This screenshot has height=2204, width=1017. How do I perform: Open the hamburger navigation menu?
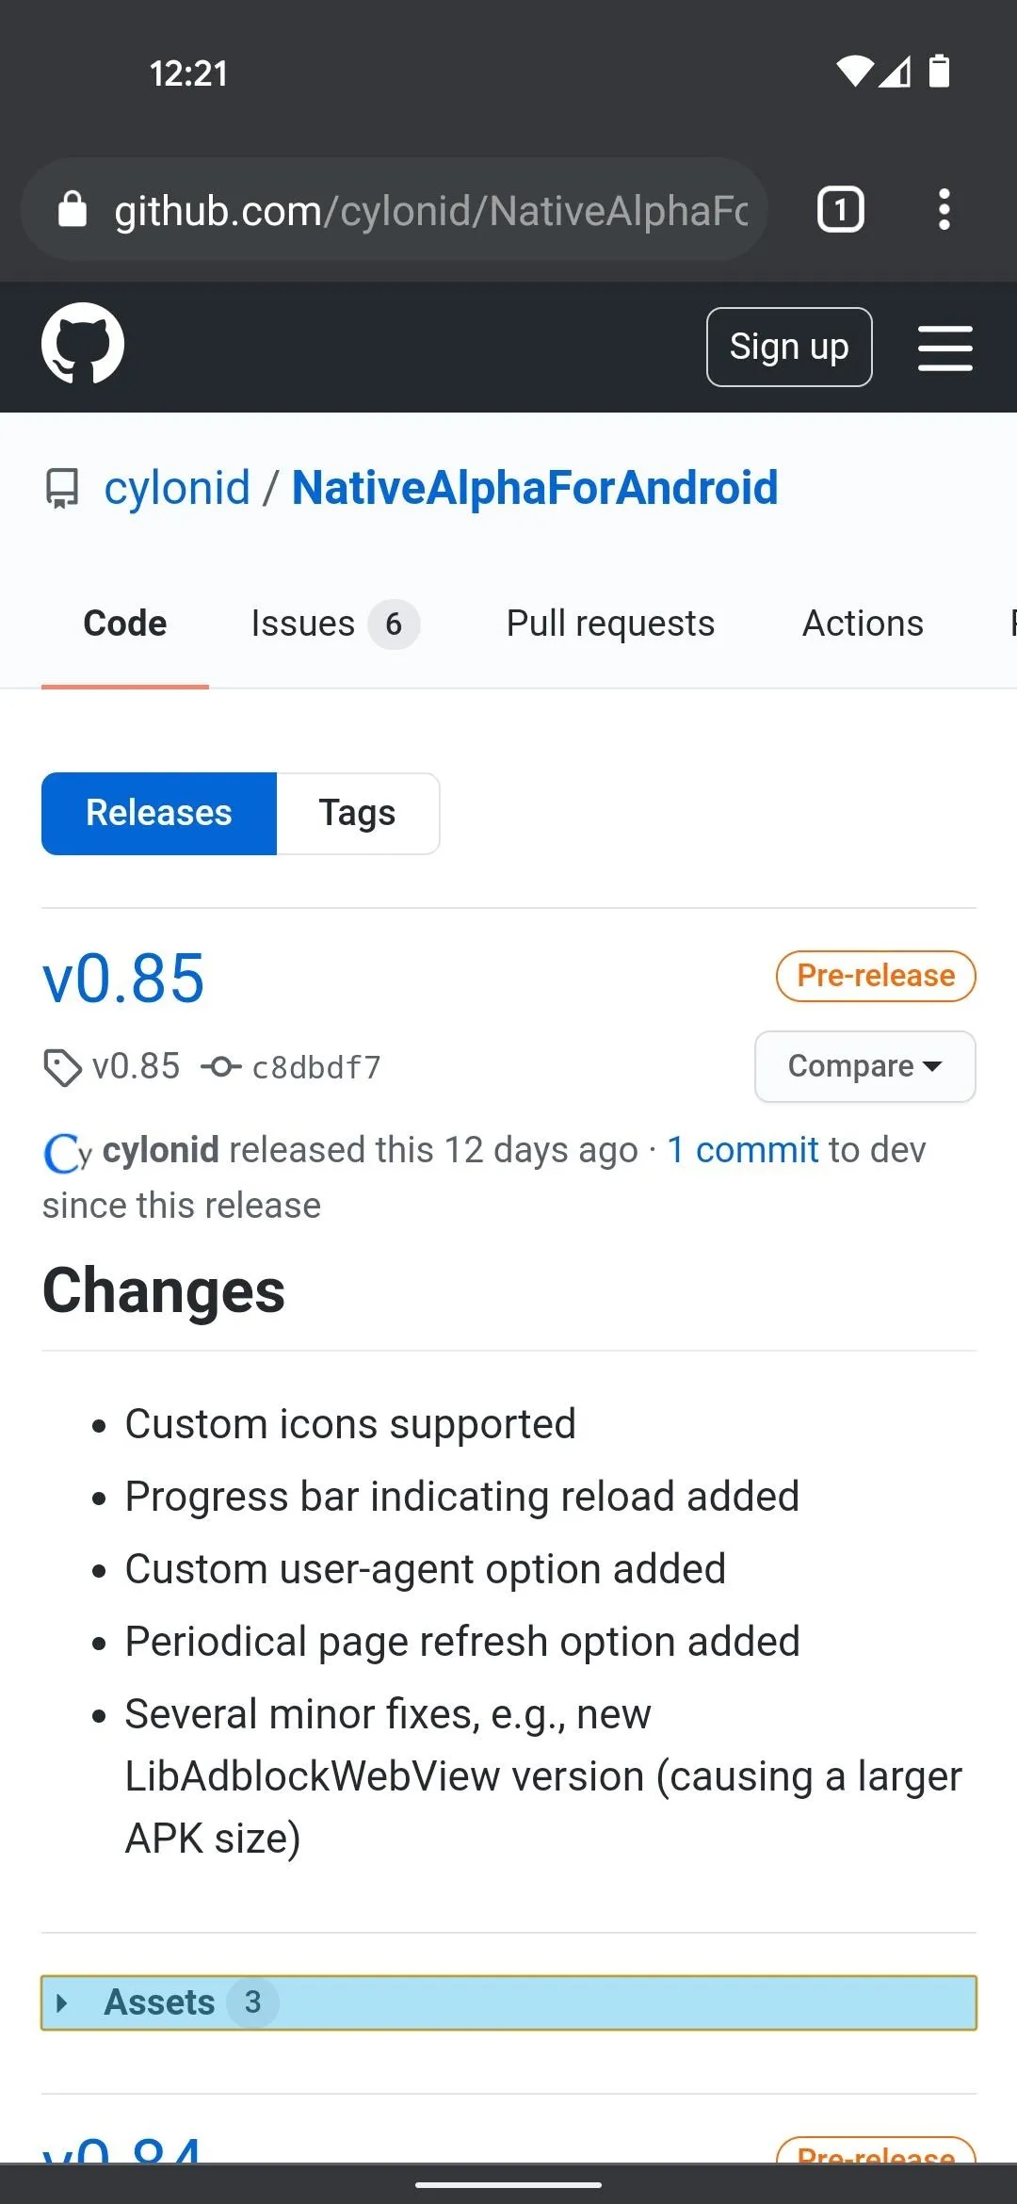point(944,348)
